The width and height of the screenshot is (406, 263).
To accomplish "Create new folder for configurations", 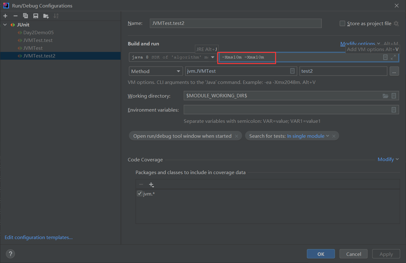I will 46,16.
